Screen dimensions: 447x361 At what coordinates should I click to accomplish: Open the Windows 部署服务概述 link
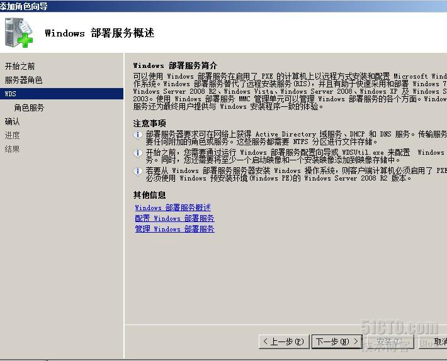[173, 208]
